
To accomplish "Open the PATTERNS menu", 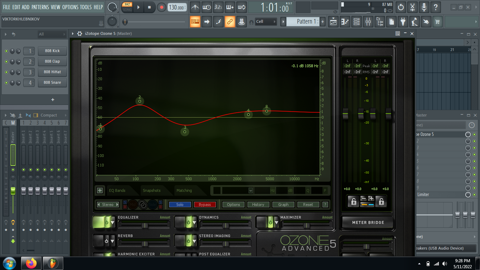I will tap(40, 7).
